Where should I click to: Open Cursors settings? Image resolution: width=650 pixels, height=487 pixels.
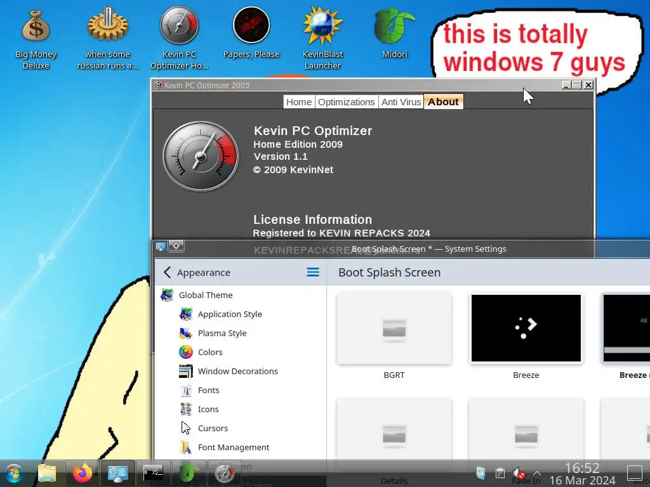click(x=241, y=428)
